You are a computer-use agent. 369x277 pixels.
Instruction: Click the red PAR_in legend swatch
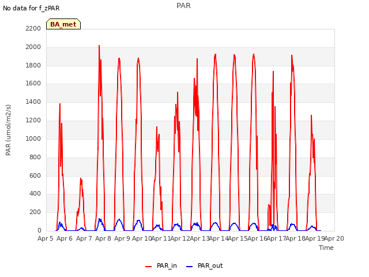coord(149,267)
